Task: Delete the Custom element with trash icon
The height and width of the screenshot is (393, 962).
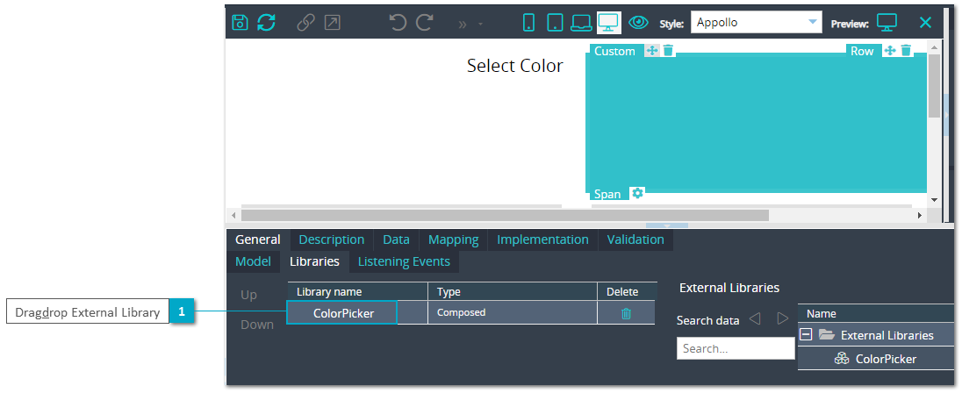Action: 668,50
